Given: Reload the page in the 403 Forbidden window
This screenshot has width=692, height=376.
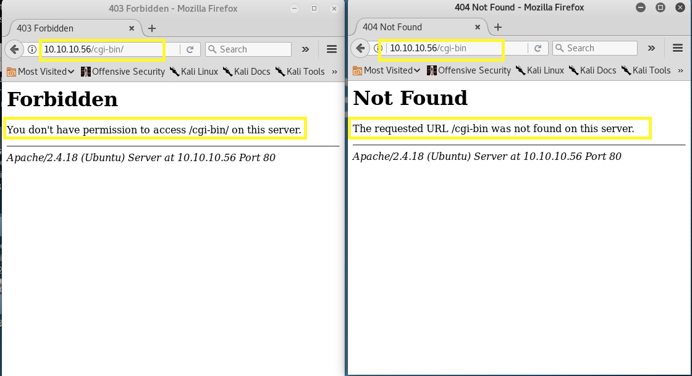Looking at the screenshot, I should 190,49.
